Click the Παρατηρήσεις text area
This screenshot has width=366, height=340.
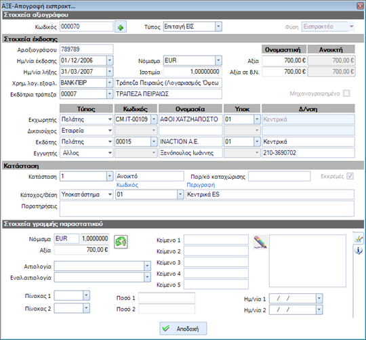point(207,209)
